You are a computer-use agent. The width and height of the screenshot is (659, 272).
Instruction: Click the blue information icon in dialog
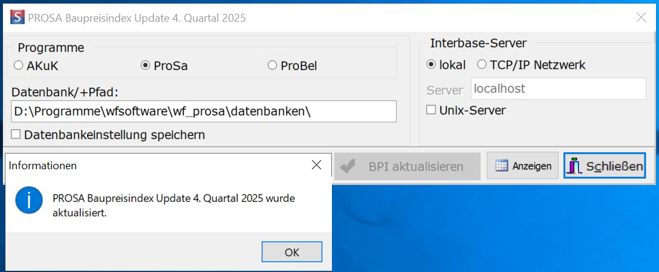pos(29,199)
